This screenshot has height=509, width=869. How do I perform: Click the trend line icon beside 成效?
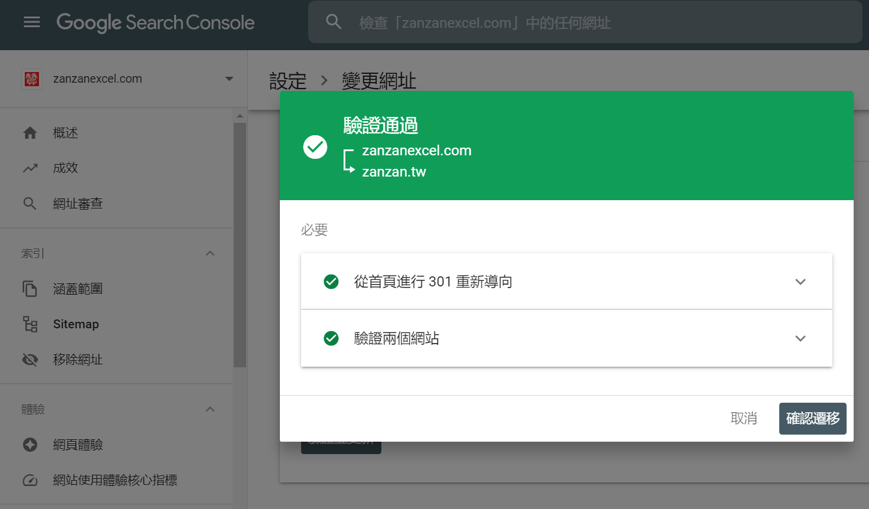(x=30, y=168)
